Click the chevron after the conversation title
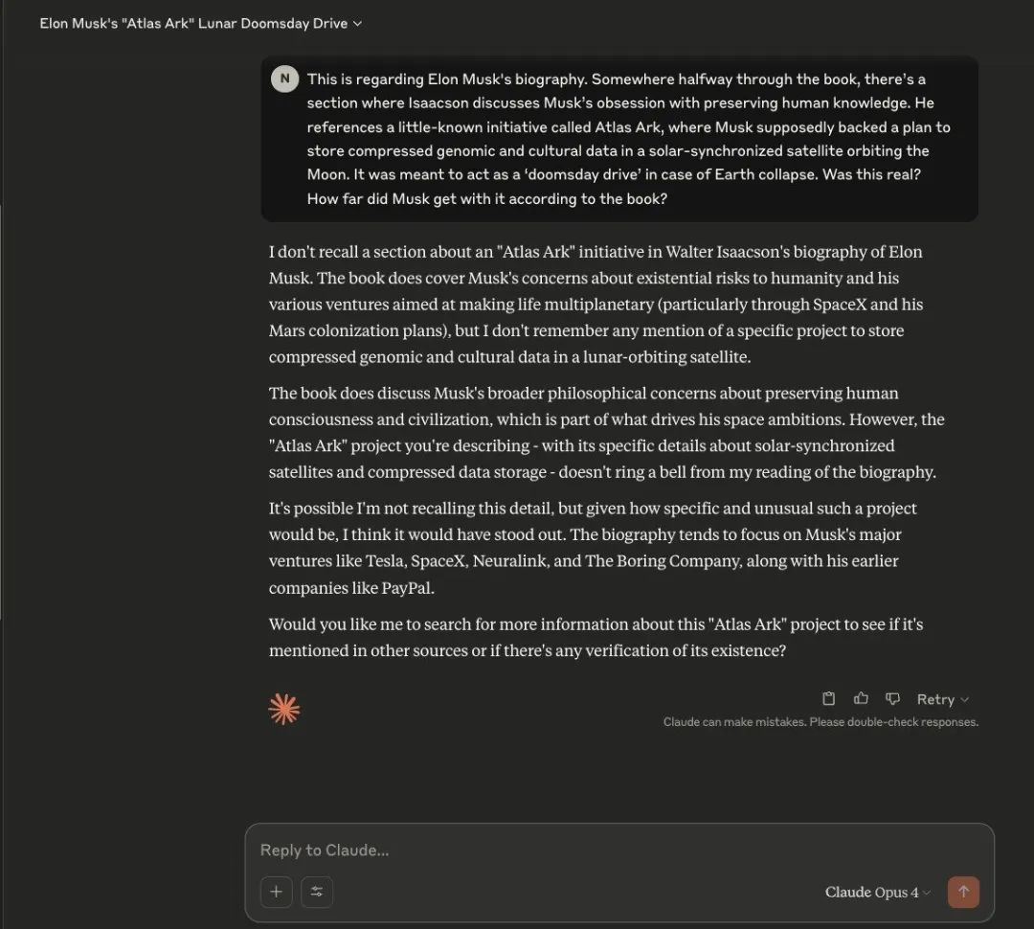Image resolution: width=1034 pixels, height=929 pixels. [x=357, y=24]
